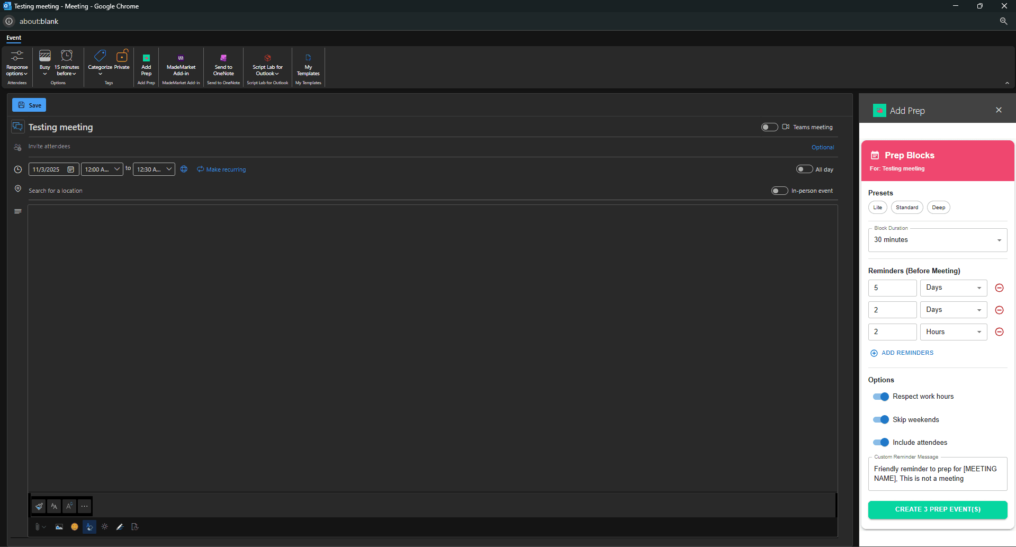Open the Block Duration 30 minutes dropdown
Screen dimensions: 1016x547
click(x=938, y=240)
